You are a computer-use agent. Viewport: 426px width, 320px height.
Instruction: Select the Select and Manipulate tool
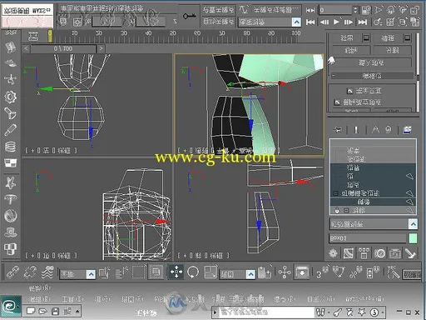point(285,272)
